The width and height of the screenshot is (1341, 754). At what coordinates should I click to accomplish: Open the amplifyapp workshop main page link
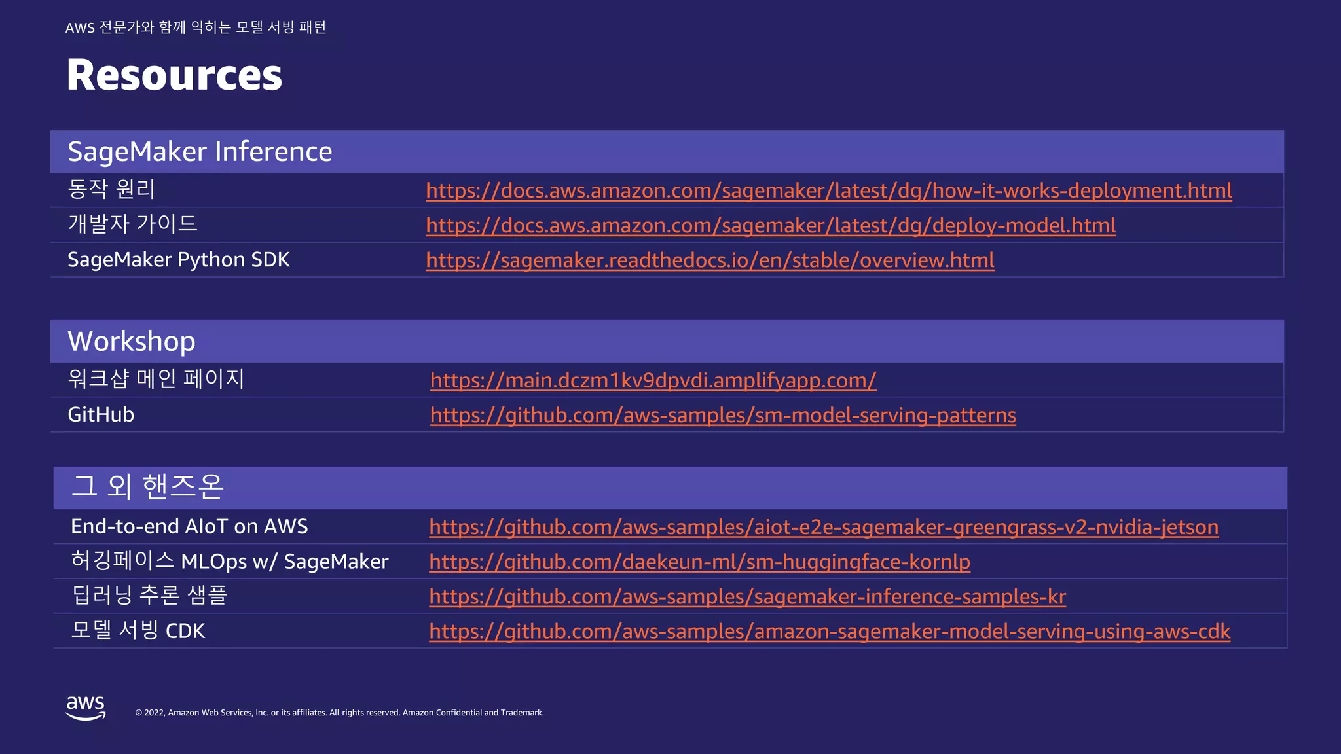[653, 380]
